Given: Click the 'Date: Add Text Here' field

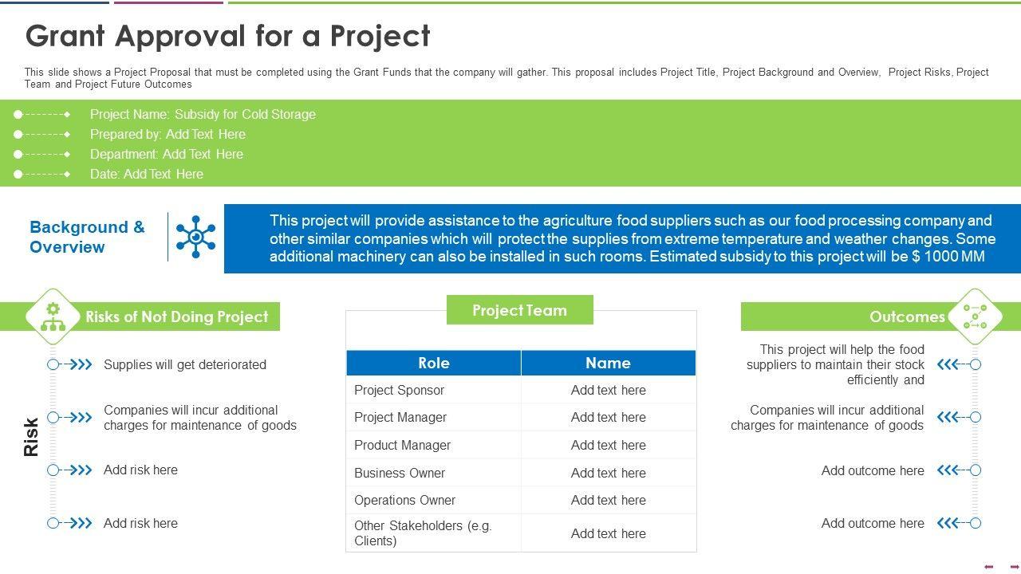Looking at the screenshot, I should coord(147,174).
